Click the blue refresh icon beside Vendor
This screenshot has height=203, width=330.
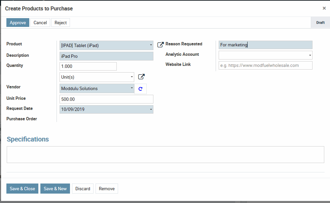point(140,89)
